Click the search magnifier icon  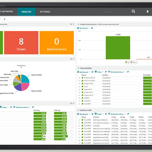coord(133,11)
